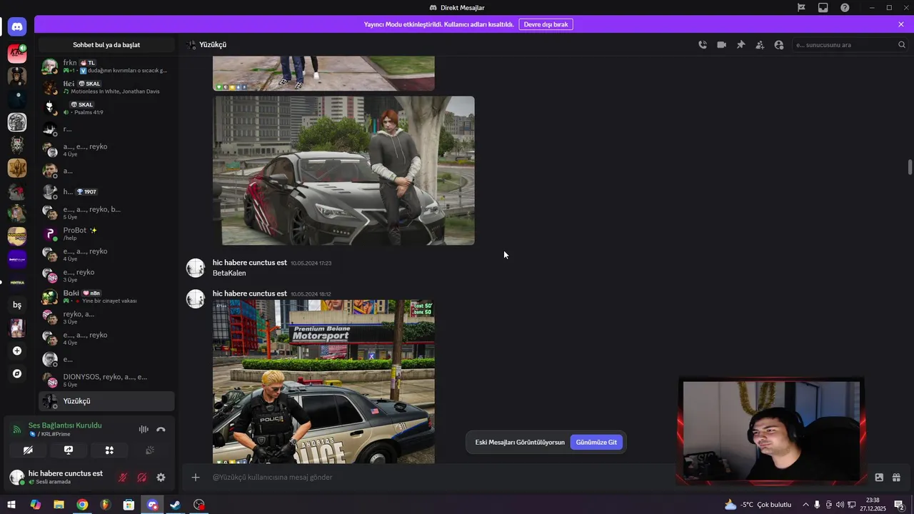Click the "BetaKalen" message text
Viewport: 914px width, 514px height.
coord(229,273)
